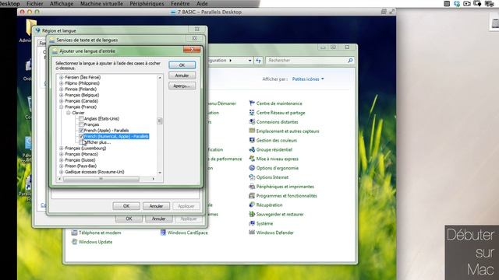Collapse the Clavier node
Viewport: 499px width, 280px height.
(68, 113)
